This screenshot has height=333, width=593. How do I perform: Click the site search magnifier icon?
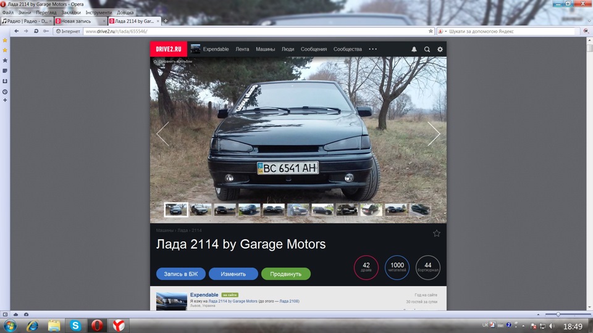point(427,49)
